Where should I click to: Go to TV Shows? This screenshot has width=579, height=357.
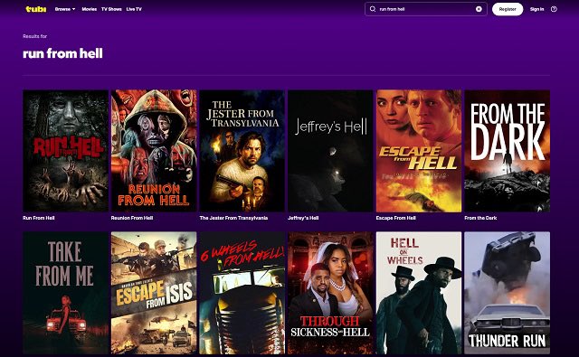pos(111,9)
